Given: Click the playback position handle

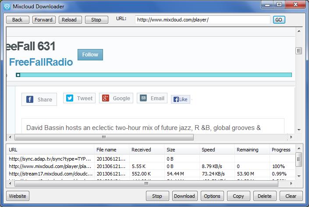Looking at the screenshot, I should (x=18, y=75).
